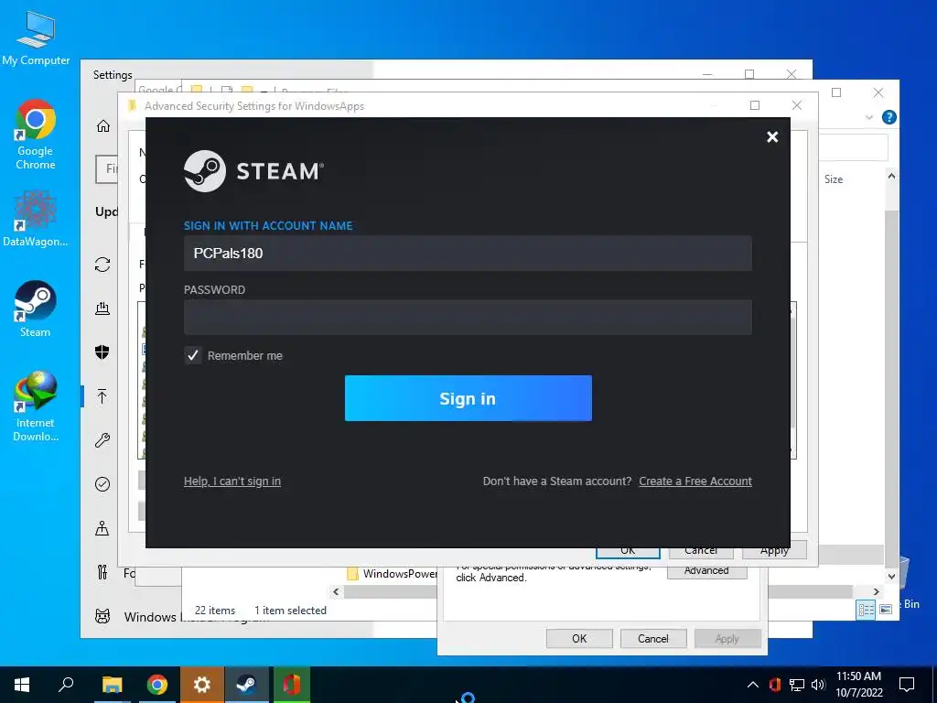937x703 pixels.
Task: Open Internet Download Manager desktop shortcut
Action: 36,406
